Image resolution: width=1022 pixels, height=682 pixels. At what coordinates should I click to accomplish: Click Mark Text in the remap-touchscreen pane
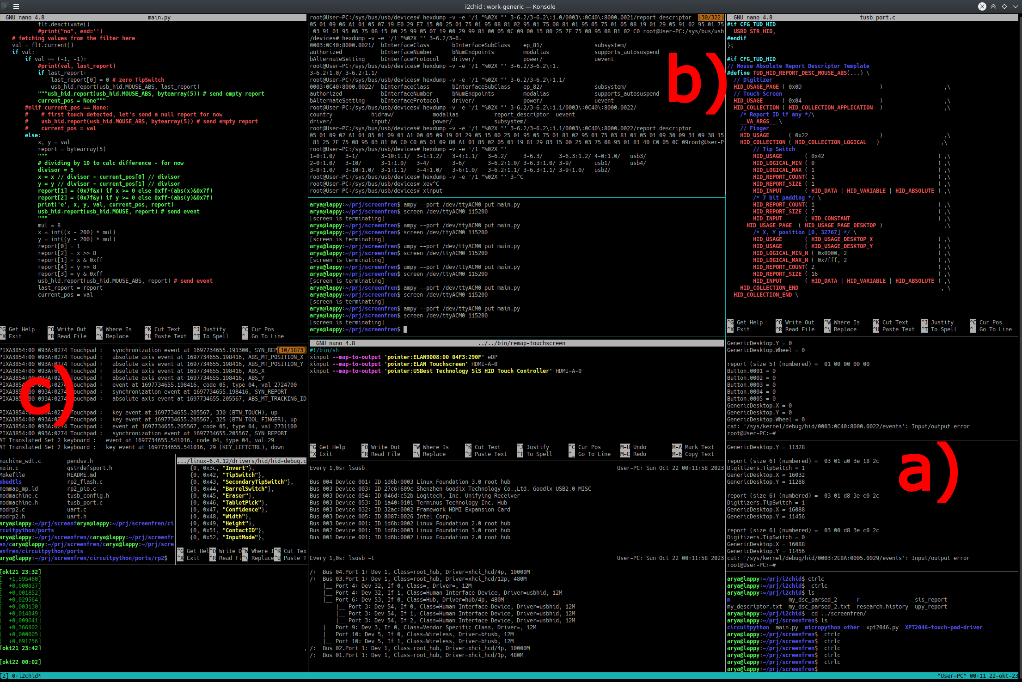[699, 447]
